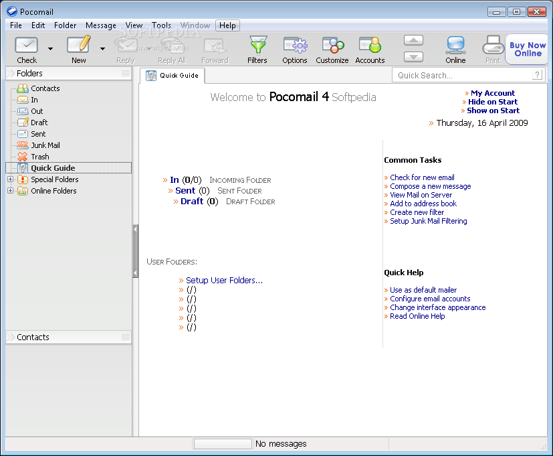Click Setup Junk Mail Filtering link

(428, 221)
